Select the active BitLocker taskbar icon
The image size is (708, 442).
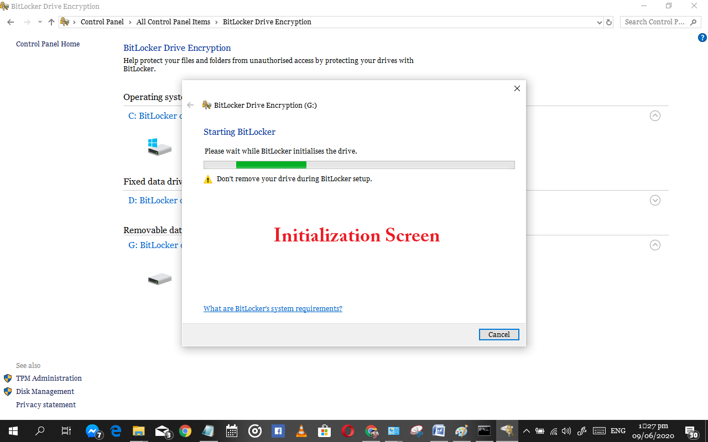[x=508, y=431]
